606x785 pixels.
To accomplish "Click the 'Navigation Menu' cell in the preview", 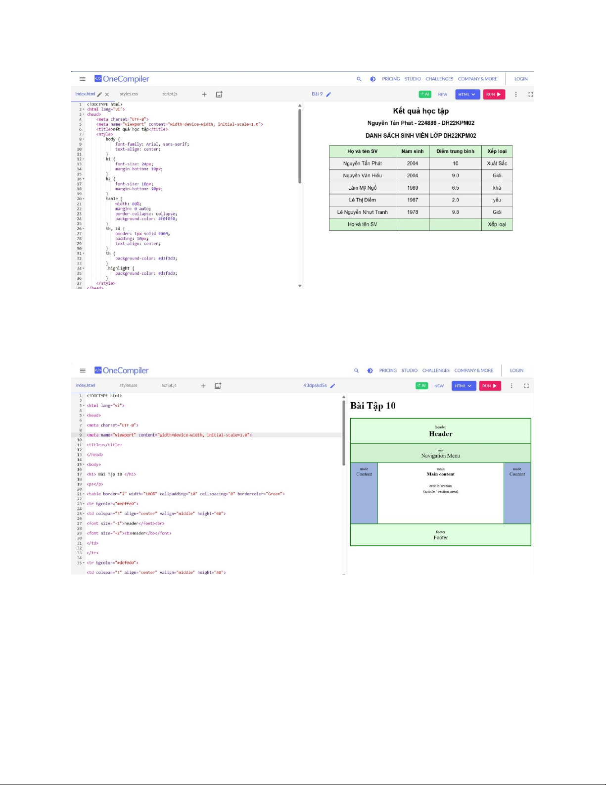I will (x=441, y=453).
